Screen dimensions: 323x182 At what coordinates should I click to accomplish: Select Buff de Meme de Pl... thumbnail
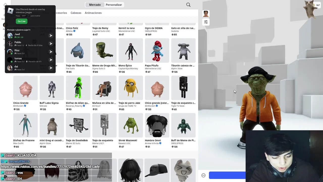183,125
